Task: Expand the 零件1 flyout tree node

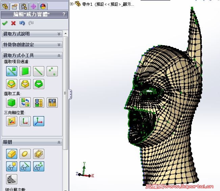Action: pyautogui.click(x=71, y=4)
